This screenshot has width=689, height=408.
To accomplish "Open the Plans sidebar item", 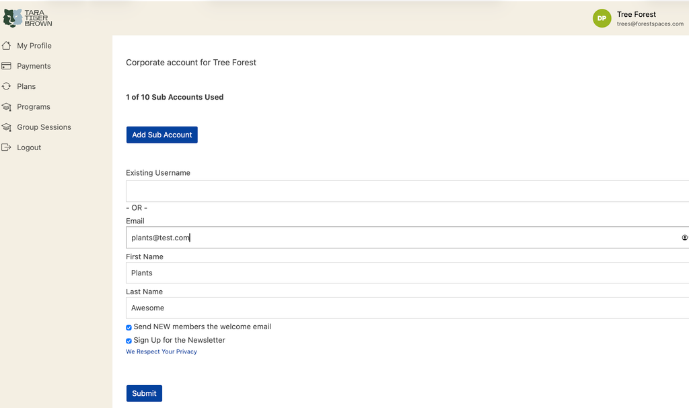I will pyautogui.click(x=26, y=86).
